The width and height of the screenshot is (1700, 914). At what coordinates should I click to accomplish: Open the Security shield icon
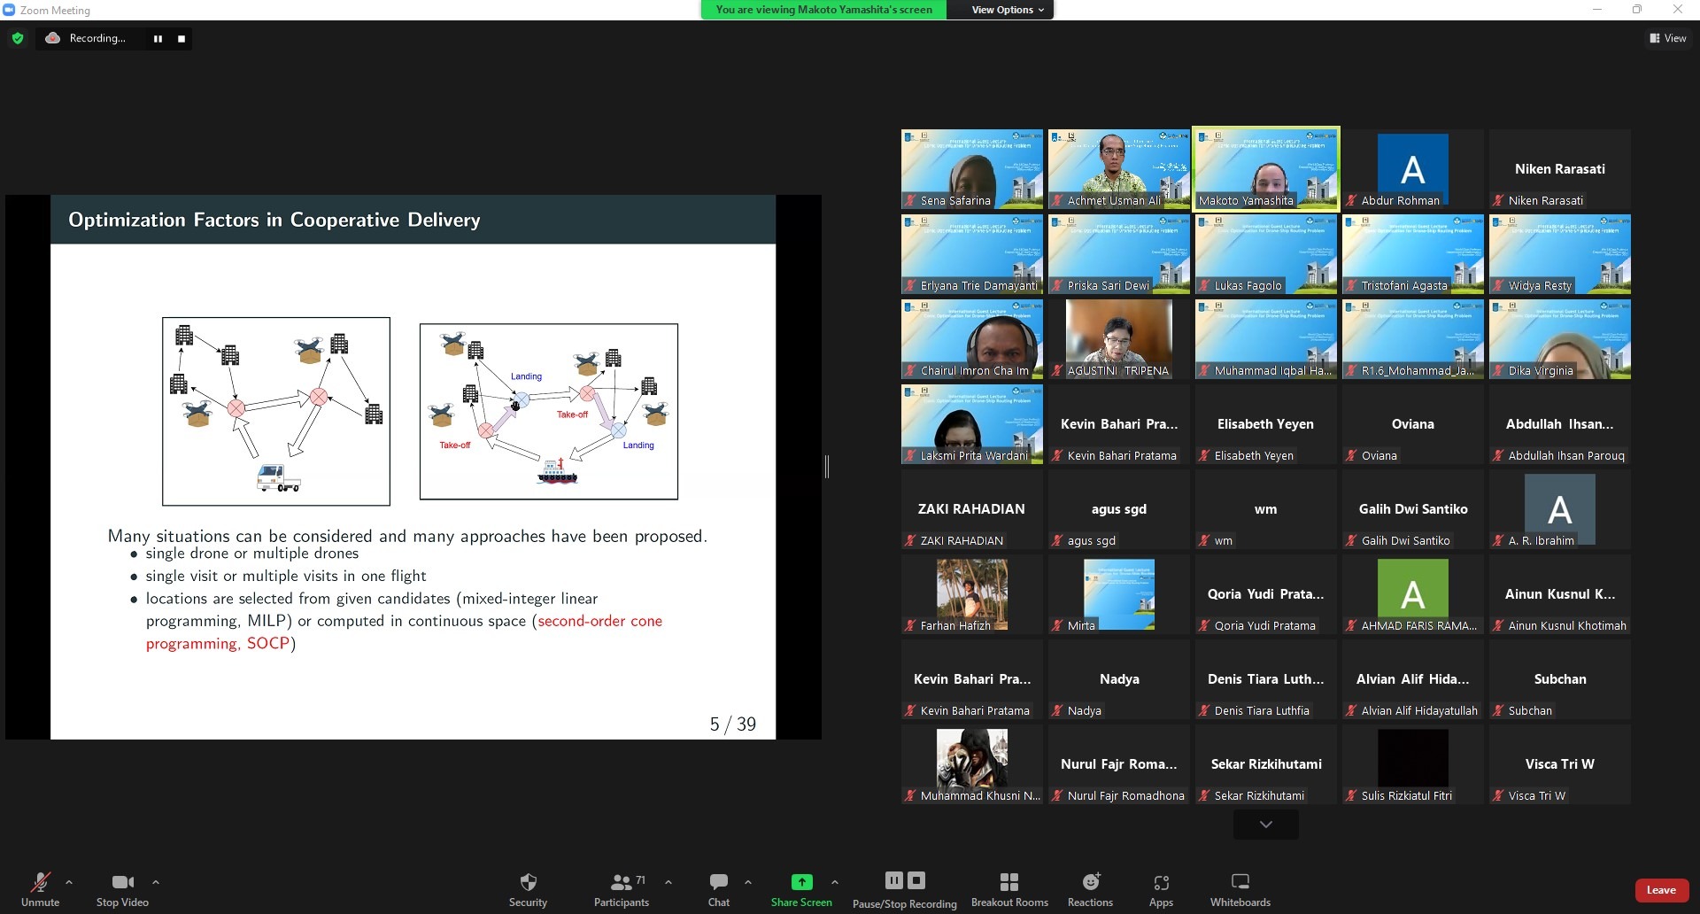528,882
